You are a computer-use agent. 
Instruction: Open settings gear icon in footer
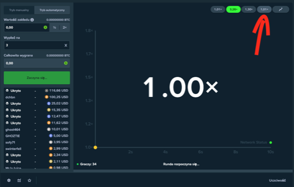pyautogui.click(x=9, y=180)
